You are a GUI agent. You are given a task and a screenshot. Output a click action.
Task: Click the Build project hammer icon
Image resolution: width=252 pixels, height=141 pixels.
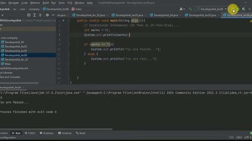pos(190,9)
